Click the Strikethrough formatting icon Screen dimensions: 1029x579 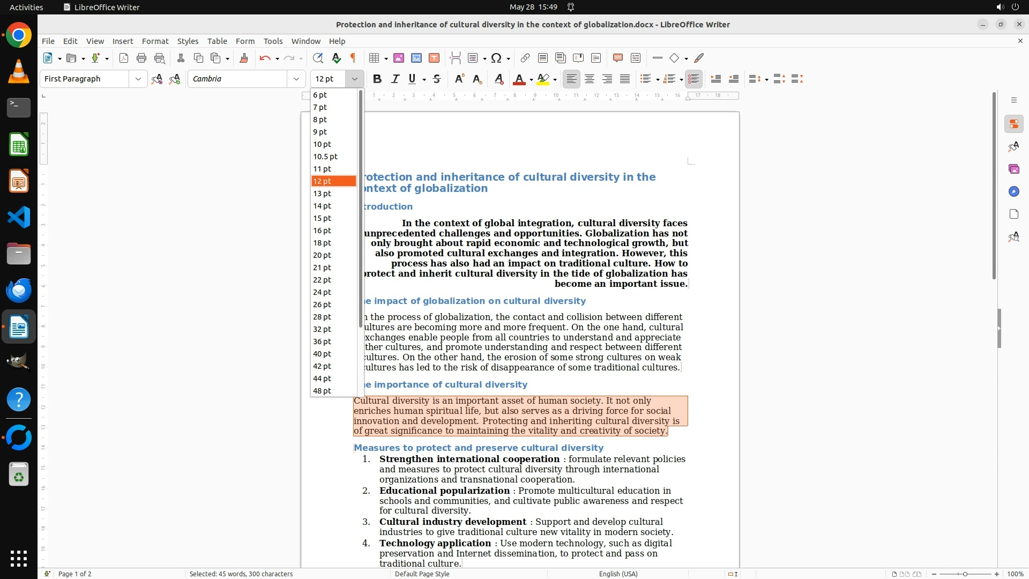point(437,79)
